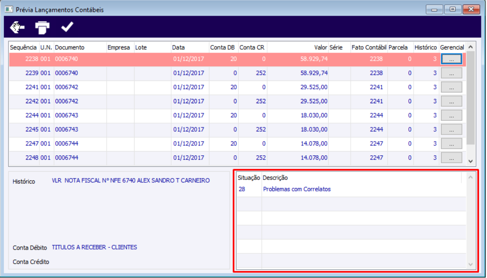Click value 14.078,00 in row 2248
The width and height of the screenshot is (487, 278).
click(x=314, y=158)
